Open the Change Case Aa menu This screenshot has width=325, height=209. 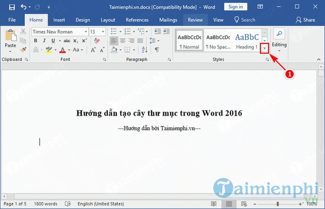78,50
